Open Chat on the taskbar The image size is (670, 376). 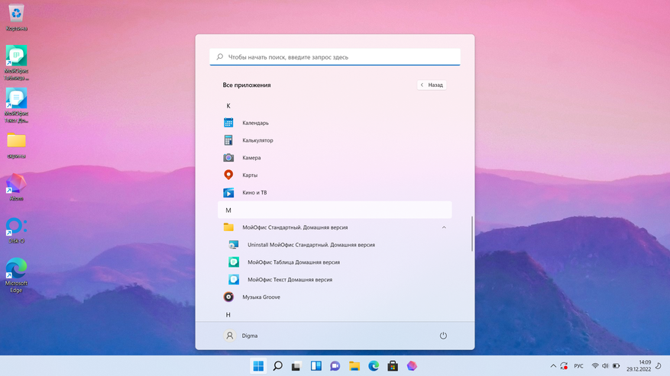pyautogui.click(x=335, y=366)
